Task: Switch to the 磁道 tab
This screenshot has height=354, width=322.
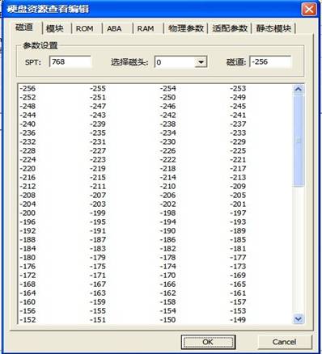Action: click(24, 27)
